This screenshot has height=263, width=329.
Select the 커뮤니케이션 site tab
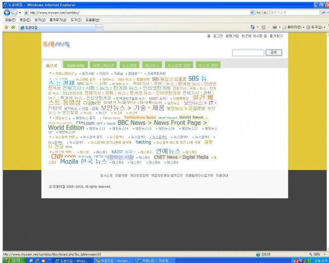click(103, 65)
